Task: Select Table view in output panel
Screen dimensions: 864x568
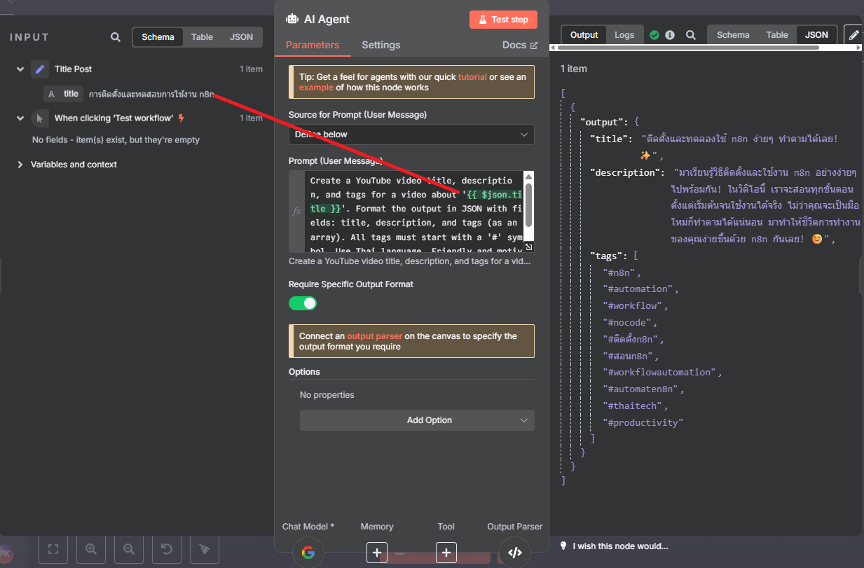Action: pyautogui.click(x=777, y=35)
